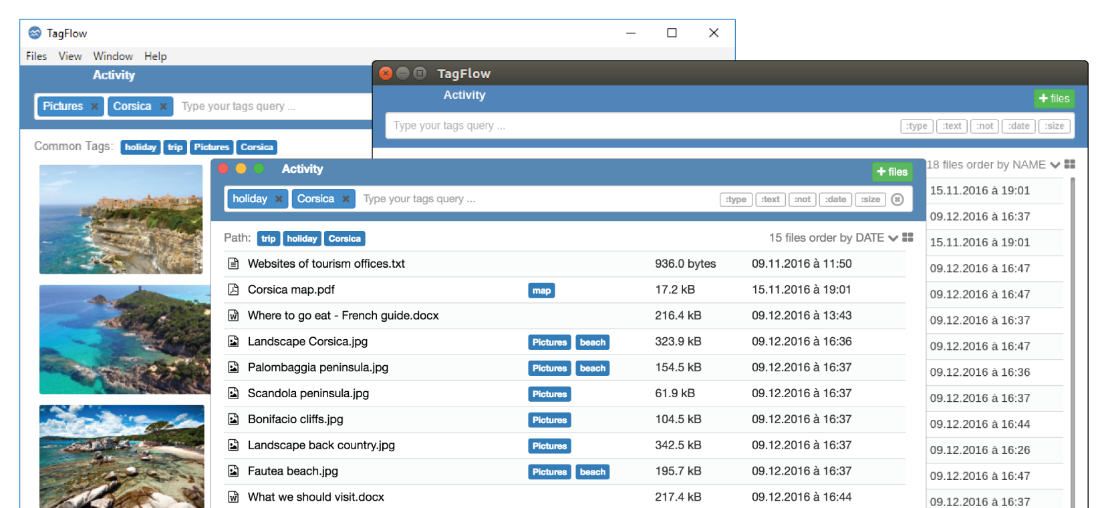Viewport: 1108px width, 508px height.
Task: Expand the order by DATE dropdown
Action: point(893,238)
